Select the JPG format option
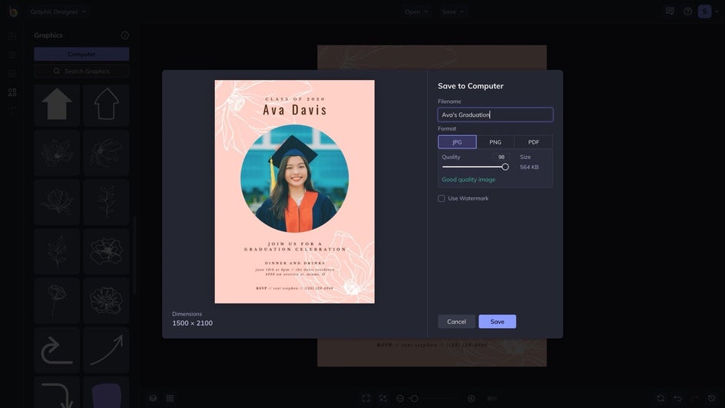The width and height of the screenshot is (725, 408). (457, 142)
